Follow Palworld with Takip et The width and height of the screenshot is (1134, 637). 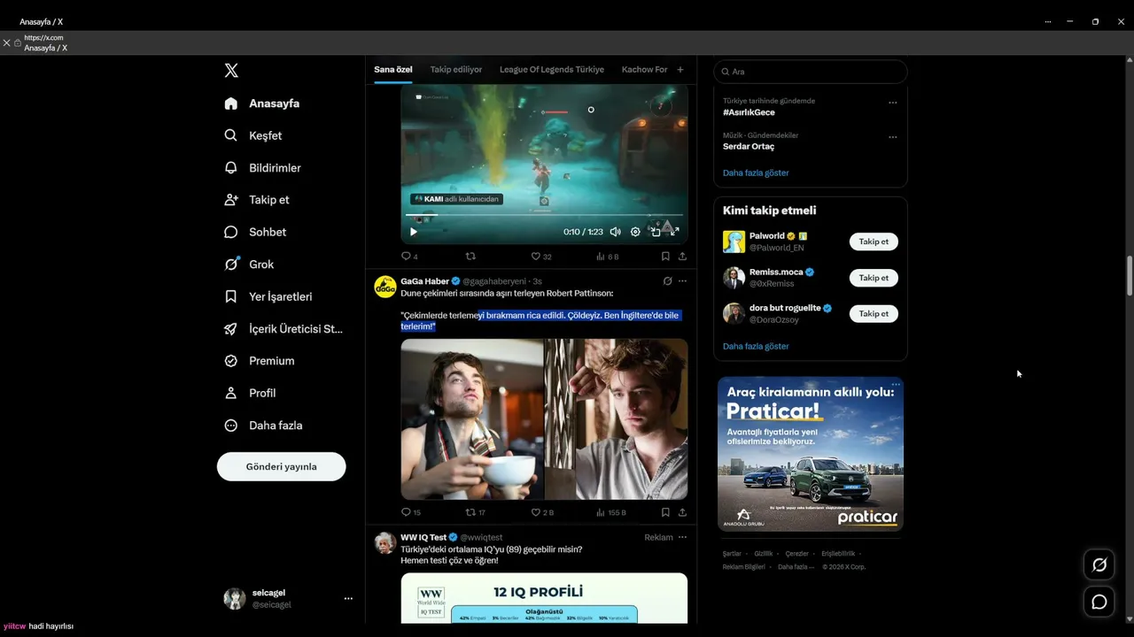click(x=874, y=242)
